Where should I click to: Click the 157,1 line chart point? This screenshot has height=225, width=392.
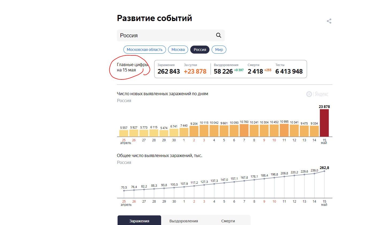point(234,182)
